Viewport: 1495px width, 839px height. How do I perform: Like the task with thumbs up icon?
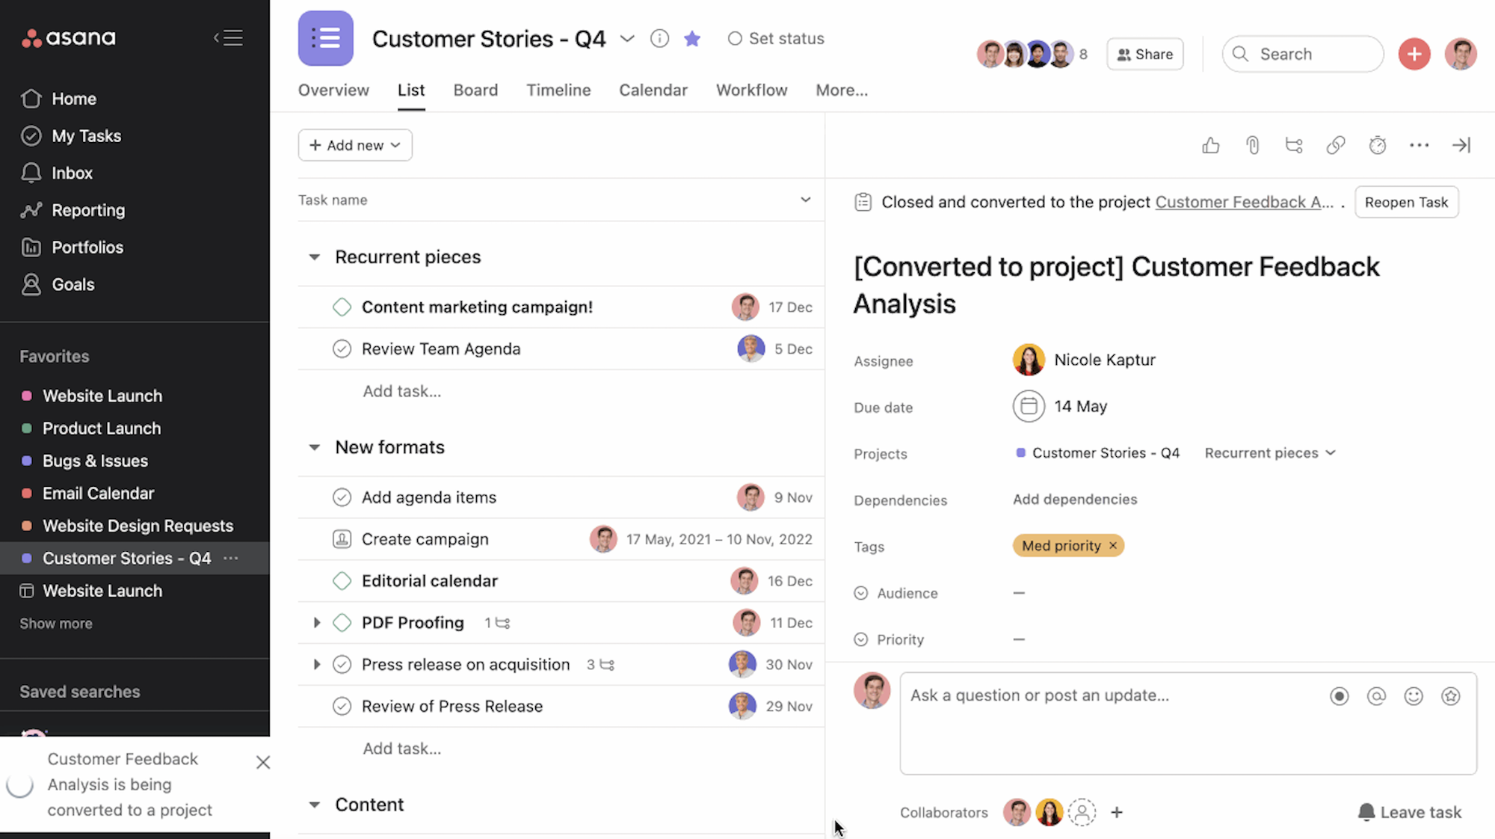(1211, 145)
